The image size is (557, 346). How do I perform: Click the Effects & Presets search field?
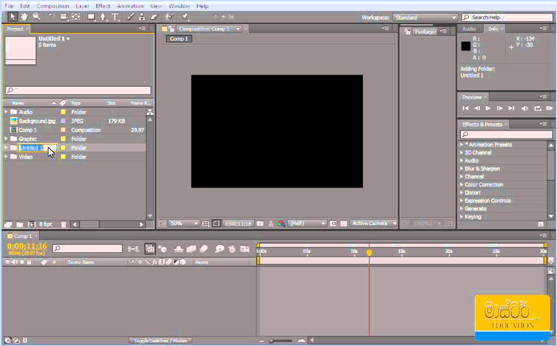tap(506, 134)
